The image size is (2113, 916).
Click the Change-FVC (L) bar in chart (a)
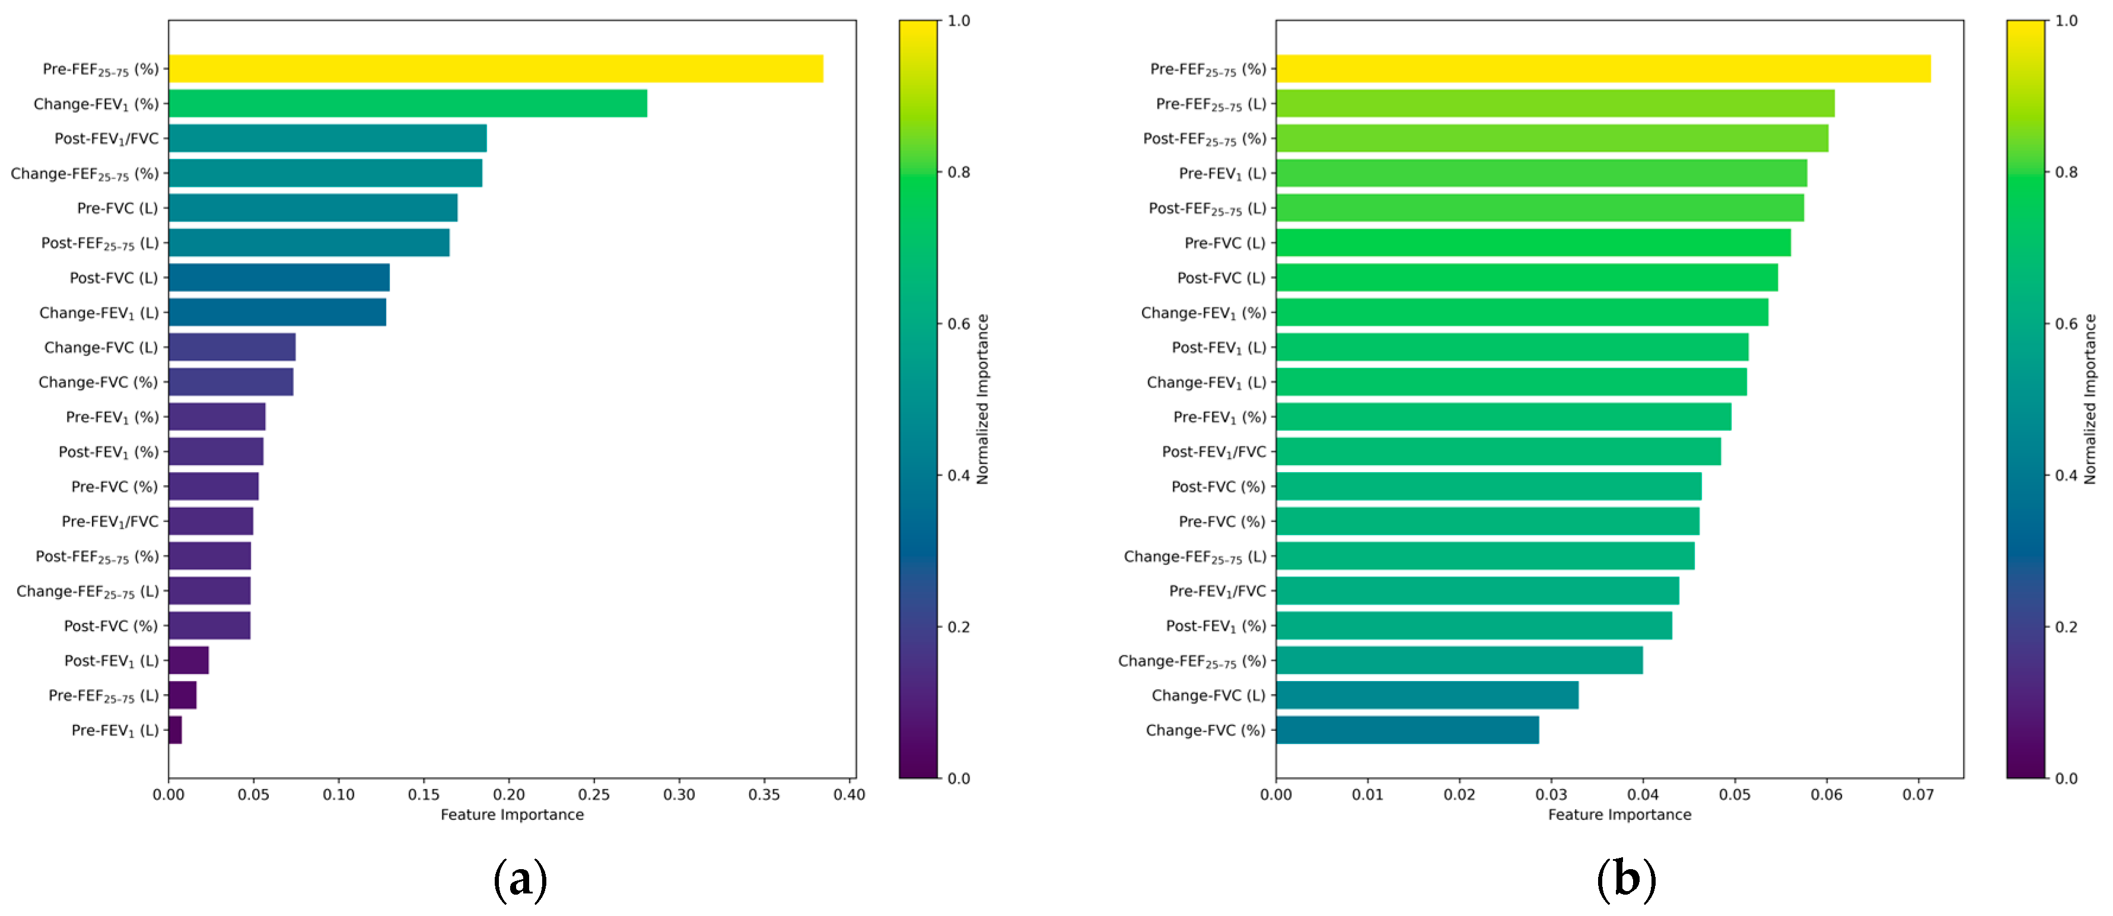click(x=232, y=348)
